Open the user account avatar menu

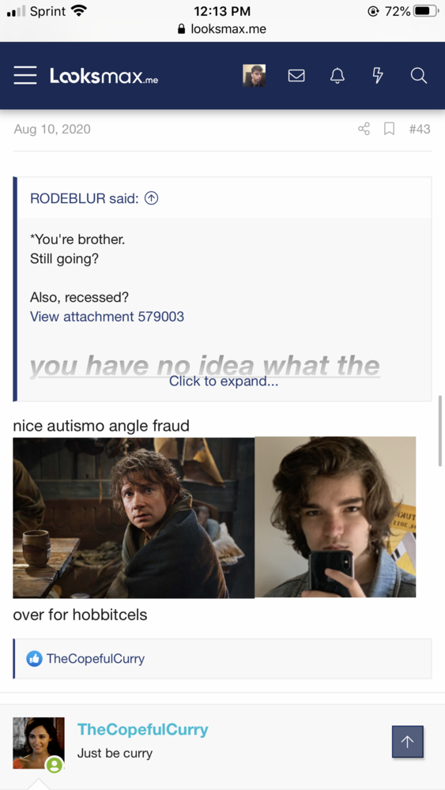(x=254, y=76)
